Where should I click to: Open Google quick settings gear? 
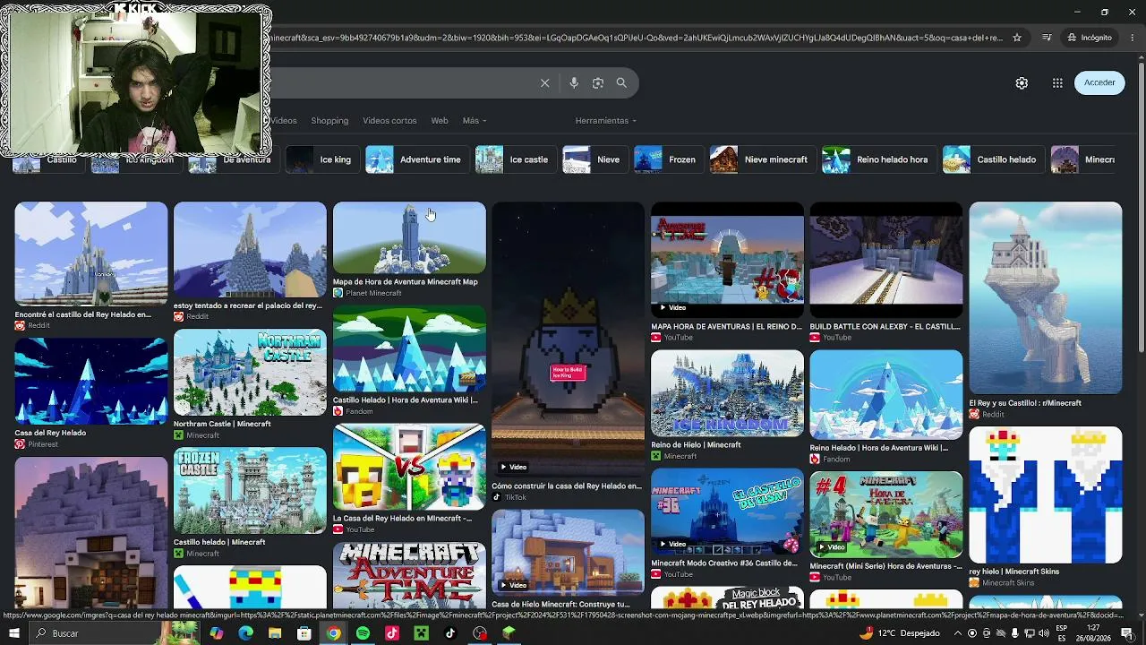1022,83
